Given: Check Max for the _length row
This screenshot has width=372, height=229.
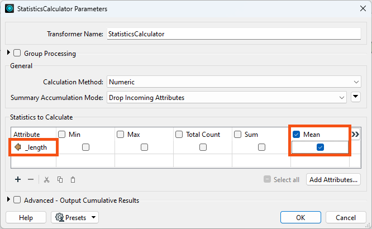Looking at the screenshot, I should (x=144, y=147).
